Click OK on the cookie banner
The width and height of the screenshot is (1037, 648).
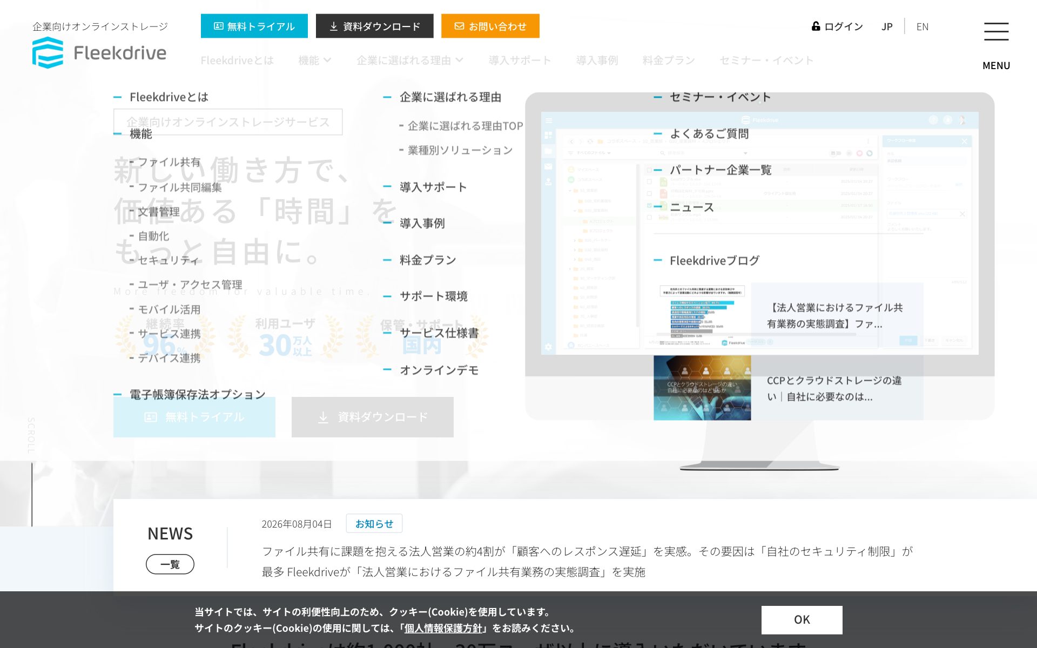(x=802, y=620)
